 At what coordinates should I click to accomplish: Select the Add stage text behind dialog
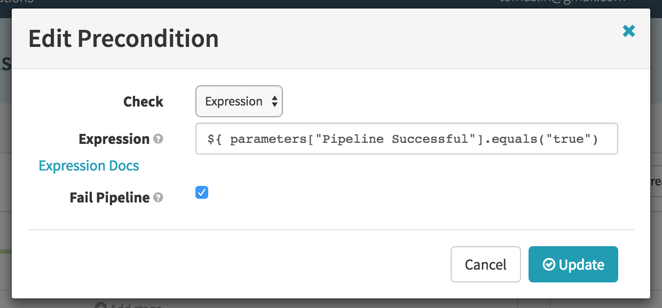(135, 306)
